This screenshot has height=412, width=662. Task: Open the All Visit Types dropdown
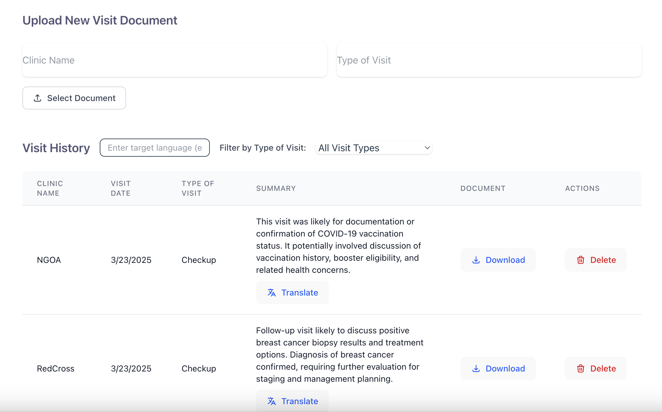[x=374, y=148]
